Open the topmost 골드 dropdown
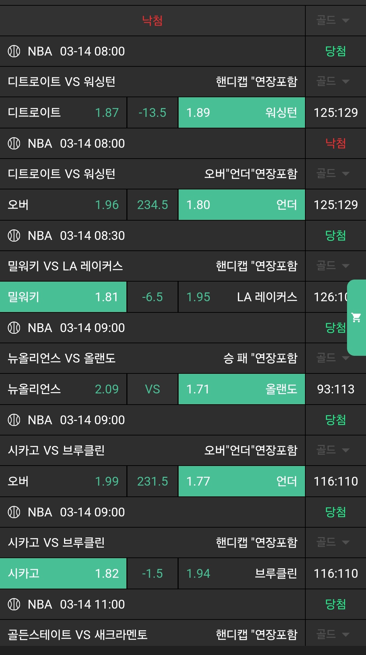Image resolution: width=366 pixels, height=655 pixels. click(x=332, y=20)
